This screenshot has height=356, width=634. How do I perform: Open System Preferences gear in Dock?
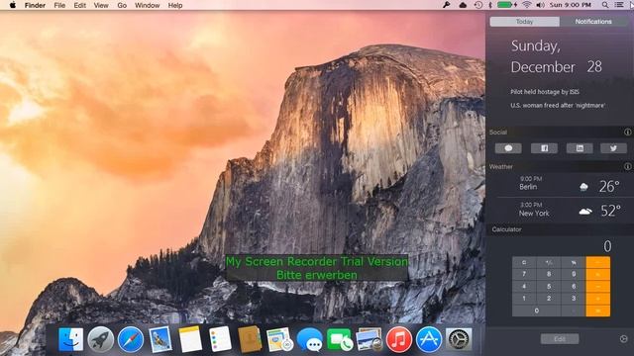(x=459, y=339)
